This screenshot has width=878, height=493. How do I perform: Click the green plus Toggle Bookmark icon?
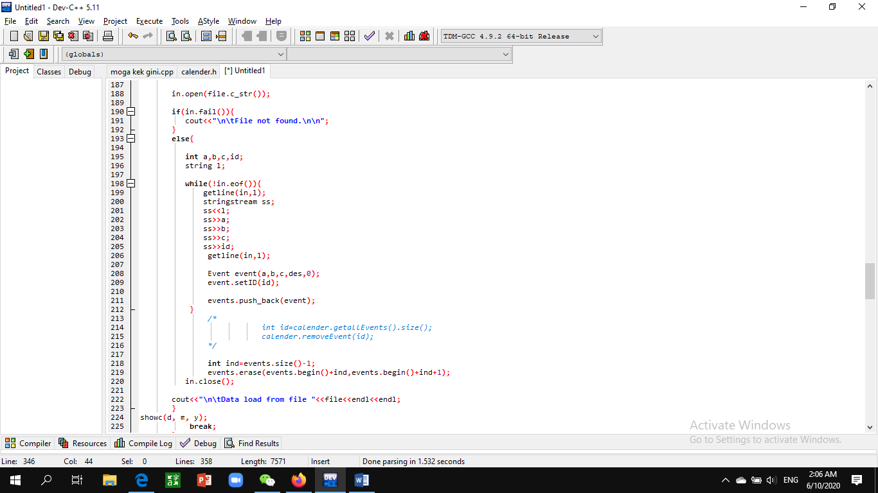coord(28,54)
